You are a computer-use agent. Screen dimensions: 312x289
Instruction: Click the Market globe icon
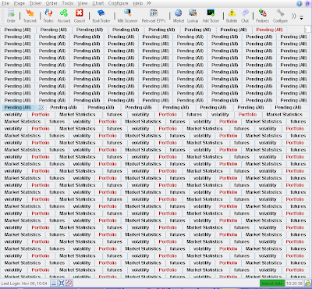(x=179, y=16)
